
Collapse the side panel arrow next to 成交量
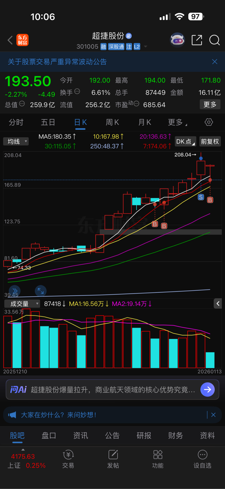(218, 304)
